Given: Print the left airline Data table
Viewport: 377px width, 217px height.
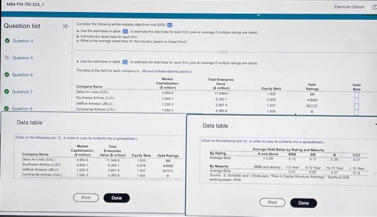Looking at the screenshot, I should pyautogui.click(x=86, y=198).
